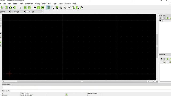
Task: Click the horizontal scrollbar thumb
Action: [82, 81]
